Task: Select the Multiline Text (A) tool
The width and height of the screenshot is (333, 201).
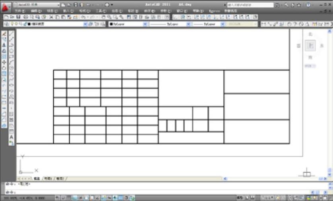Action: (11, 137)
